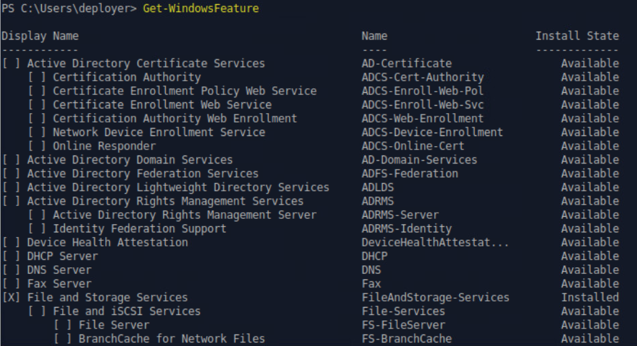
Task: Click the PS C:\Users\deployer> prompt
Action: pyautogui.click(x=69, y=8)
